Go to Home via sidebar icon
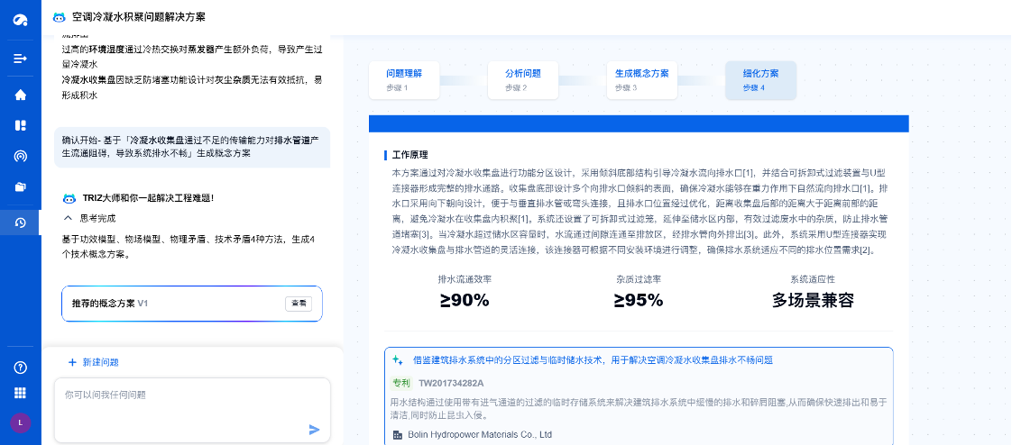1012x445 pixels. [x=20, y=95]
